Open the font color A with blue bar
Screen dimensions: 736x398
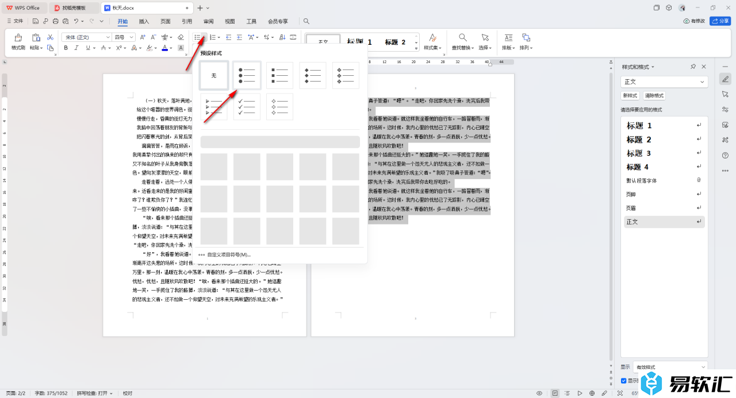click(164, 48)
